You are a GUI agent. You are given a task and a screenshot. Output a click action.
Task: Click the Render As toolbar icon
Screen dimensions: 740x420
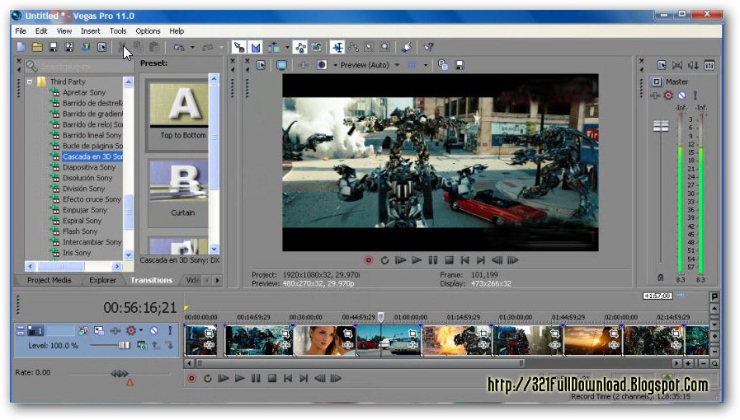pos(86,47)
